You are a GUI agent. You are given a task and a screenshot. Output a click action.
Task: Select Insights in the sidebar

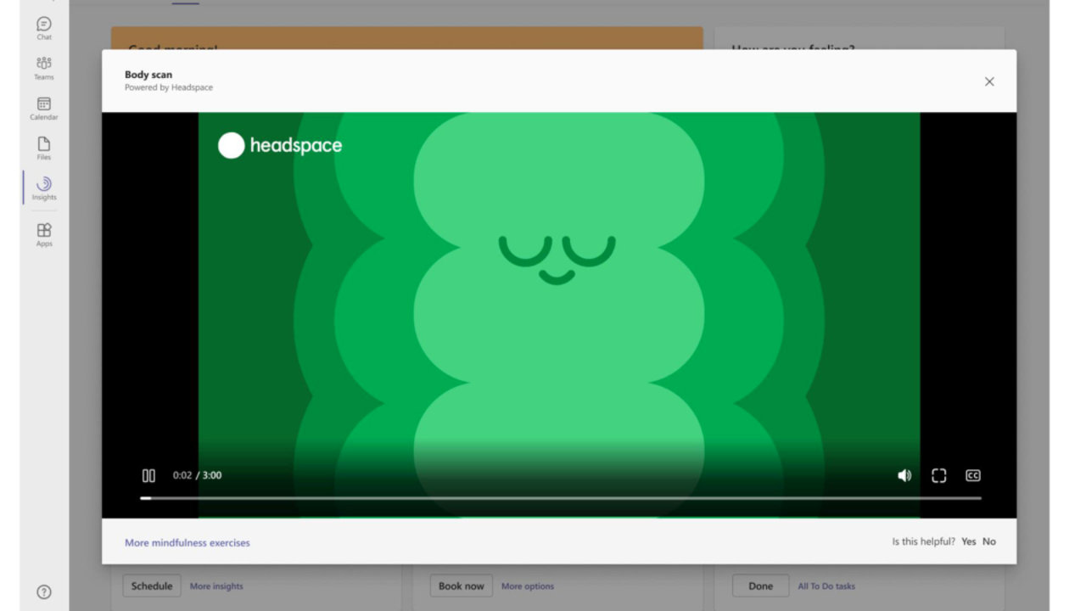[44, 188]
